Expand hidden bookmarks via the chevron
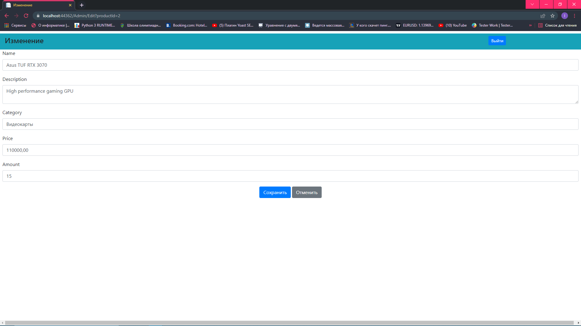The height and width of the screenshot is (326, 581). (x=530, y=25)
